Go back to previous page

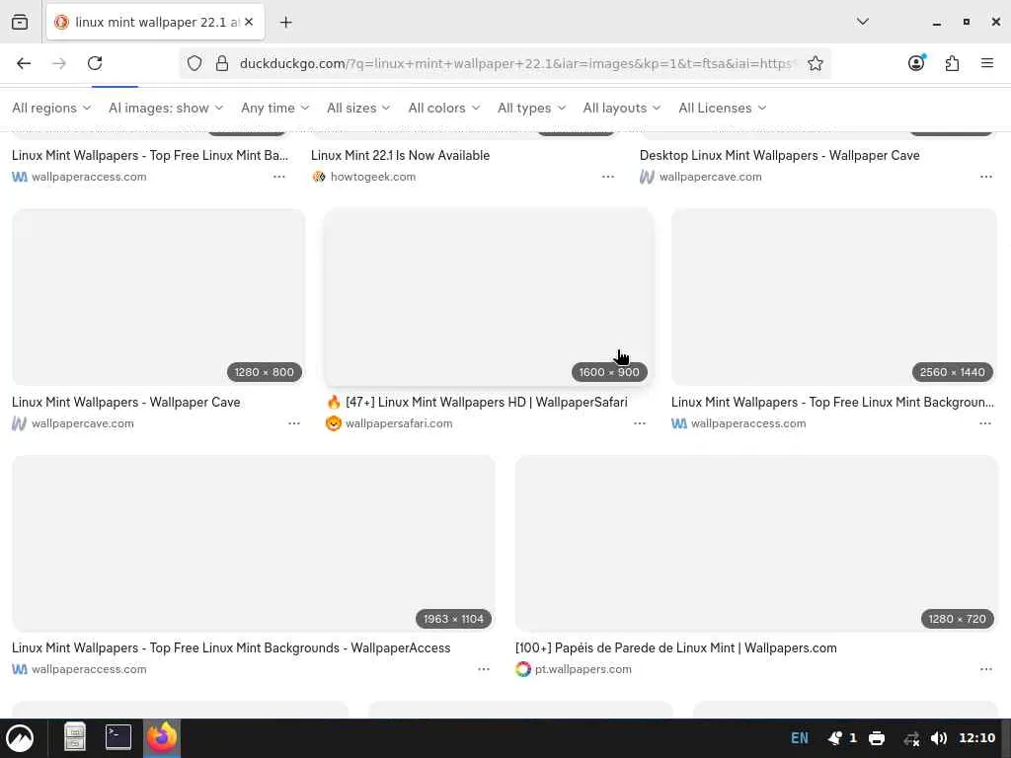pos(24,63)
